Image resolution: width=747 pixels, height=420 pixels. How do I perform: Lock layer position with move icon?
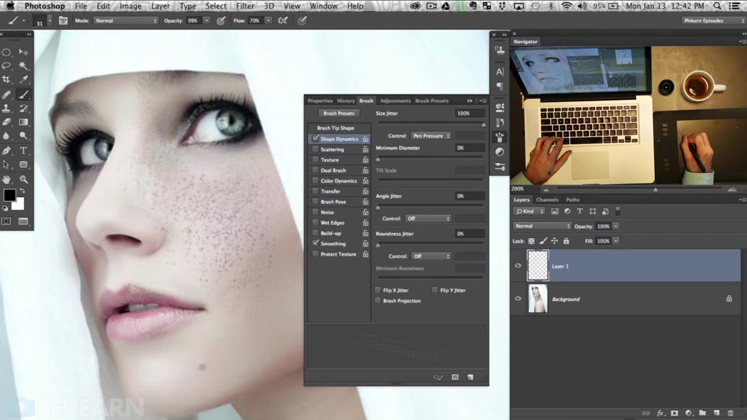click(x=554, y=241)
